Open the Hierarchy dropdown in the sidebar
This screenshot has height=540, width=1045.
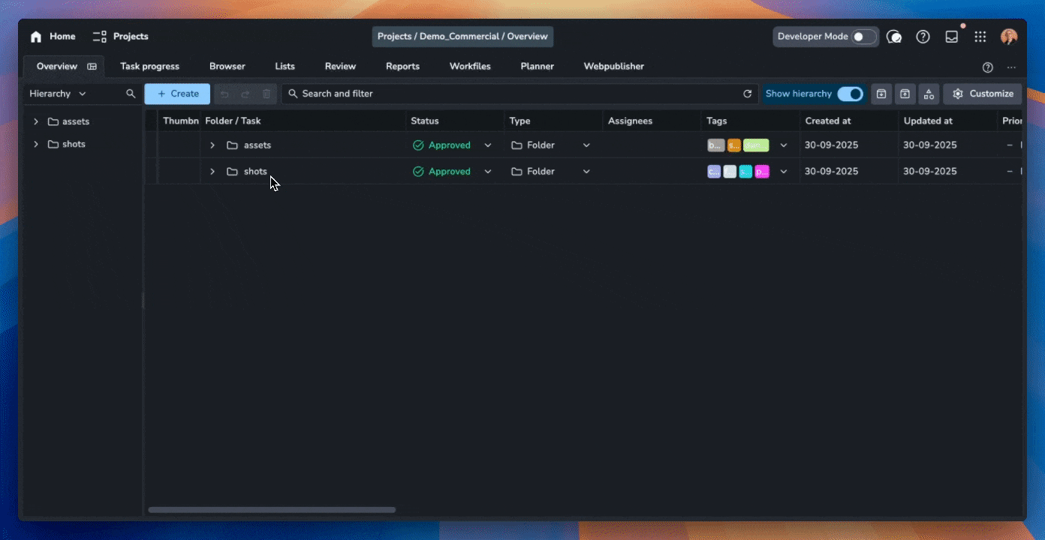point(58,94)
